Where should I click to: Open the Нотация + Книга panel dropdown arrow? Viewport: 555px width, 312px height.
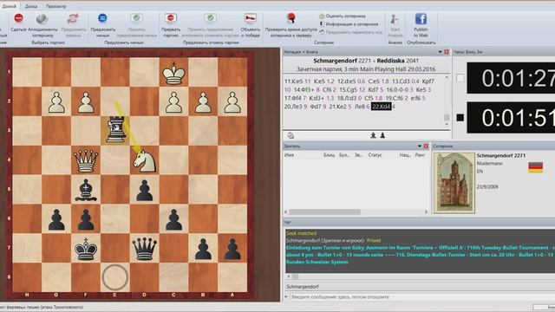(440, 52)
